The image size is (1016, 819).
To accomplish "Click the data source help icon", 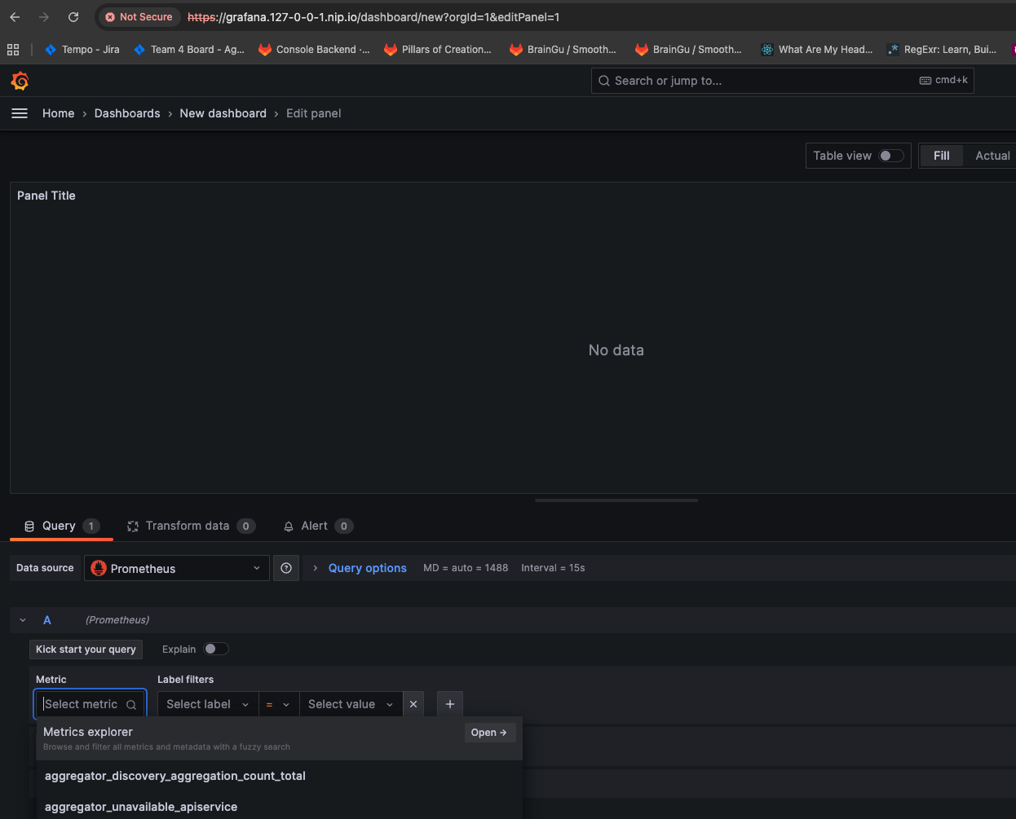I will [x=286, y=568].
